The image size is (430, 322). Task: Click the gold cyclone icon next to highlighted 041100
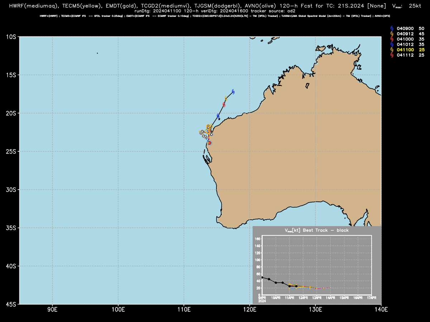(392, 50)
